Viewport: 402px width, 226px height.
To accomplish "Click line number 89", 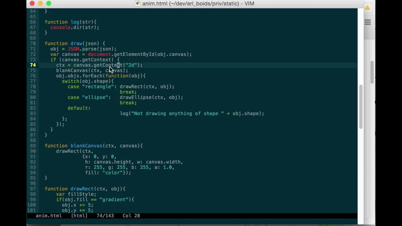I will [x=33, y=146].
